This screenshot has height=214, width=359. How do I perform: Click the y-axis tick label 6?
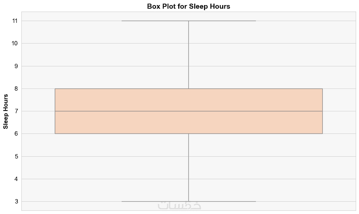click(x=17, y=134)
